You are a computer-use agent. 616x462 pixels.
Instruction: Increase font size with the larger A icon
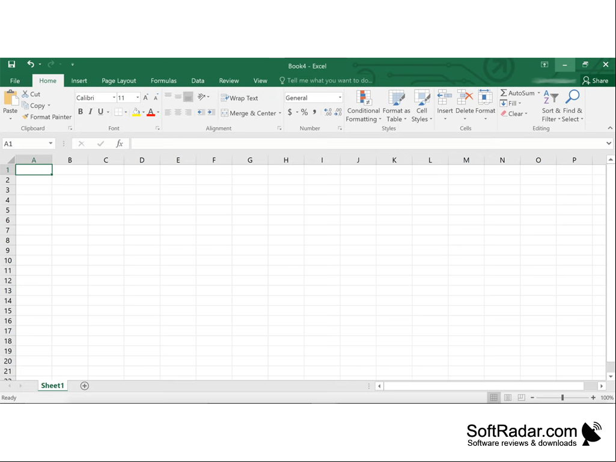tap(146, 98)
